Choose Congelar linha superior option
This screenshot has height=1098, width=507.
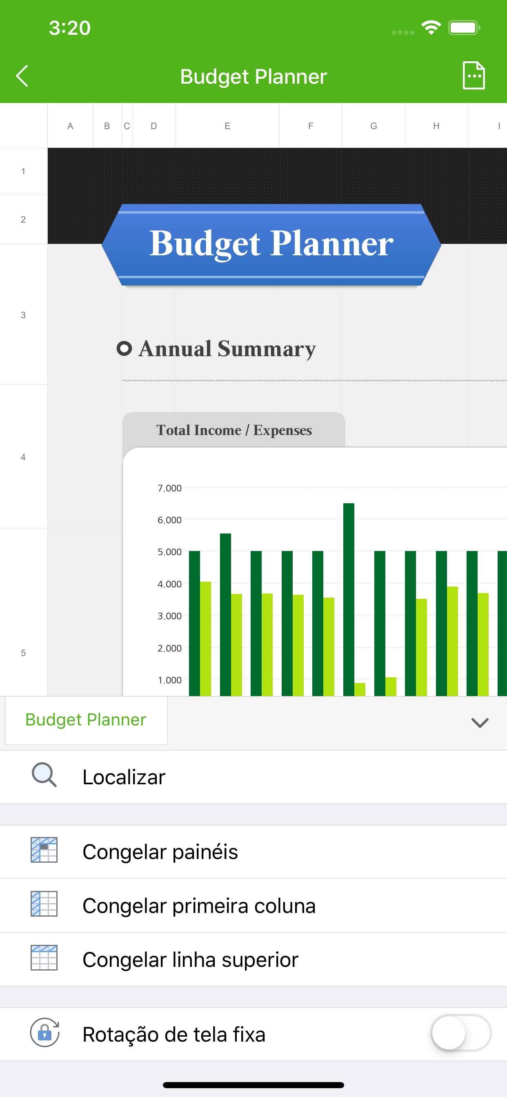[253, 959]
